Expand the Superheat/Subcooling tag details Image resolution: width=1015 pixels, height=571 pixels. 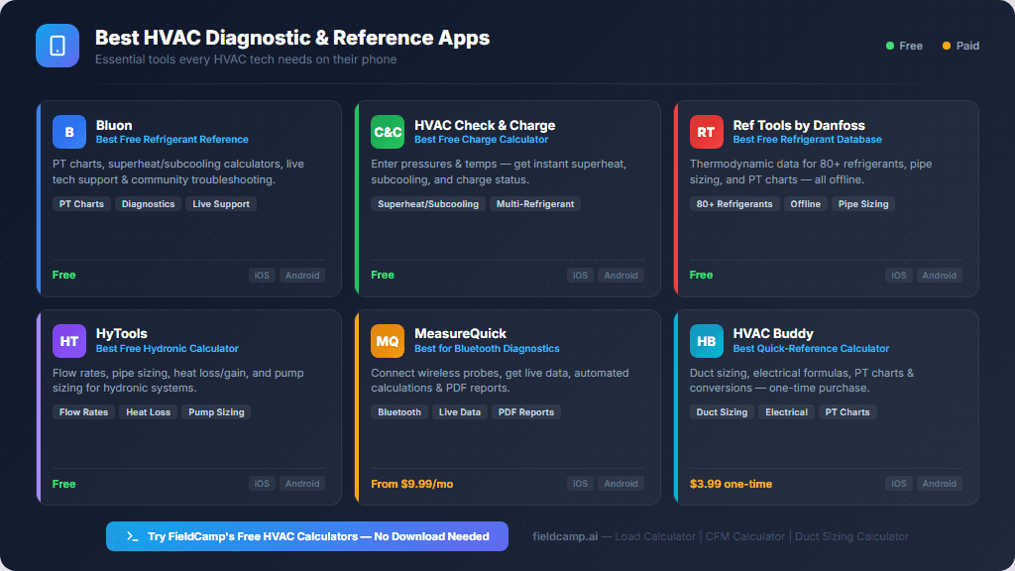427,203
